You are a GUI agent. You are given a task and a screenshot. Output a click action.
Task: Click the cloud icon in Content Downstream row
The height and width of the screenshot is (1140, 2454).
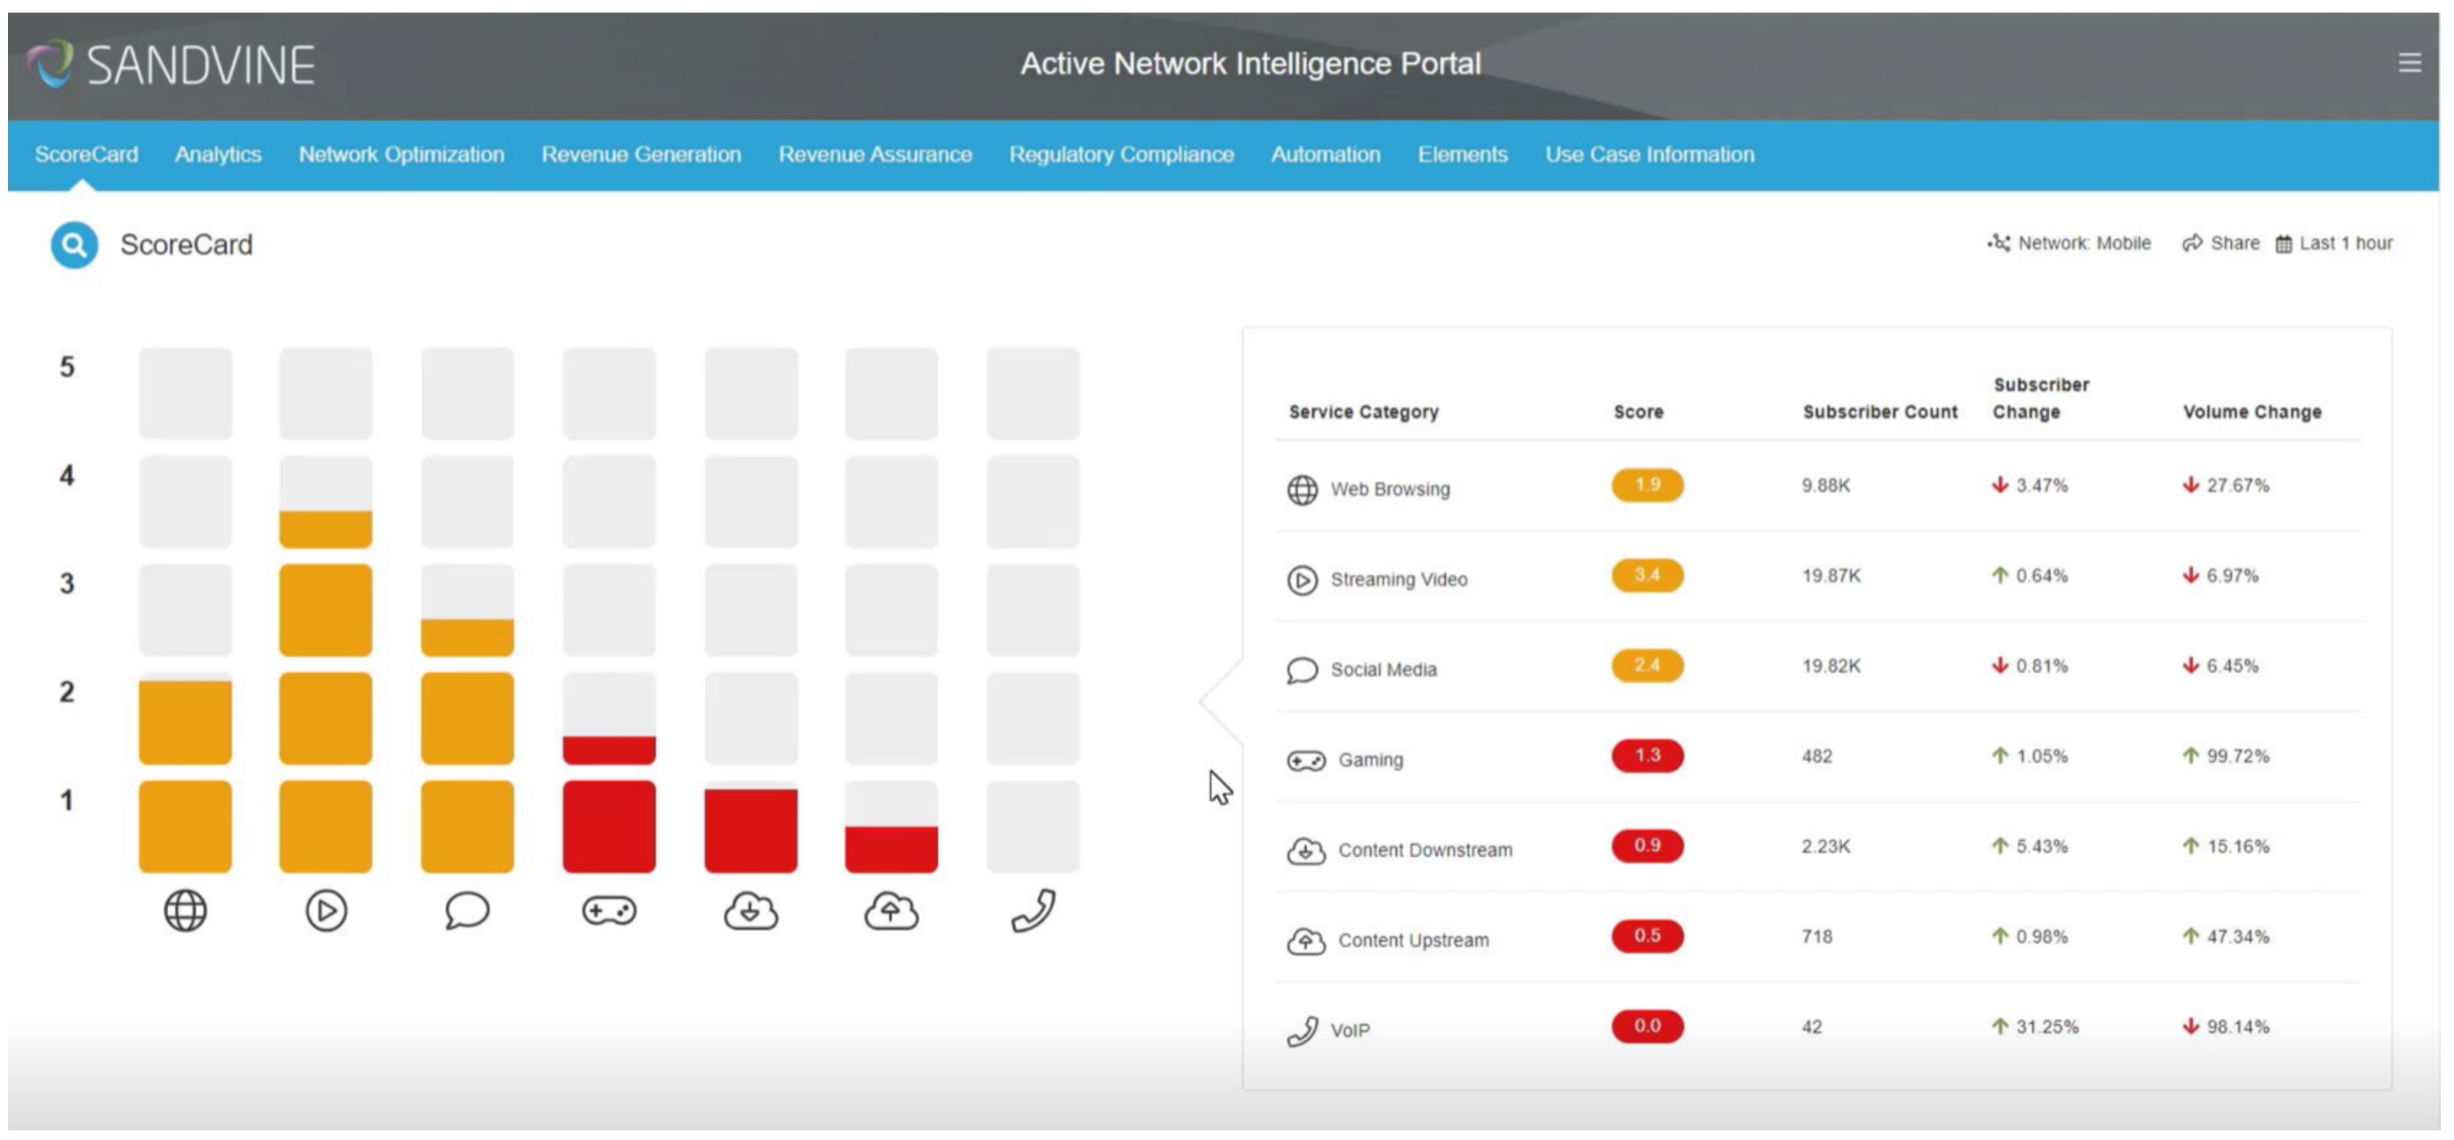pos(1306,850)
